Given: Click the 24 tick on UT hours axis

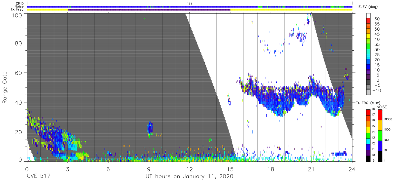Looking at the screenshot, I should click(352, 169).
